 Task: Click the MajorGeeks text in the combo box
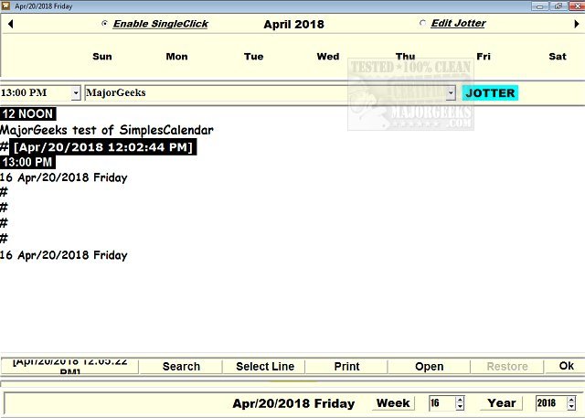116,92
